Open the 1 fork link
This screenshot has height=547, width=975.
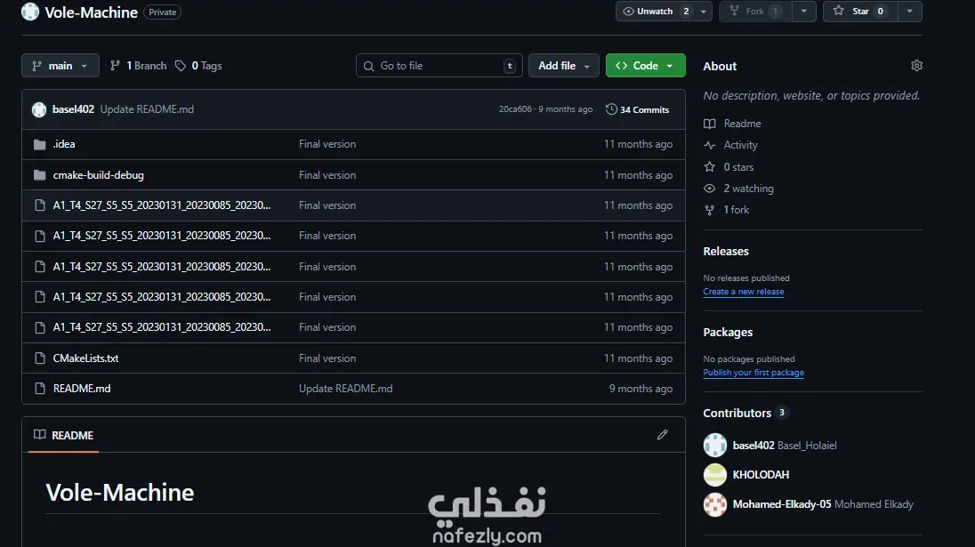(737, 210)
